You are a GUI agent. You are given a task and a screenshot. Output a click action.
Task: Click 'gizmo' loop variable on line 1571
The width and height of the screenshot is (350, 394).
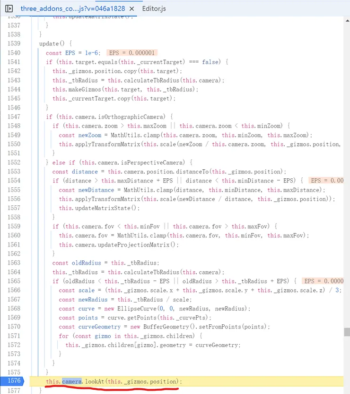coord(103,336)
